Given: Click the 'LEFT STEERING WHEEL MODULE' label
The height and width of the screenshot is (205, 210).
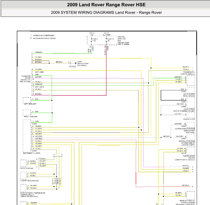Looking at the screenshot, I should click(189, 95).
